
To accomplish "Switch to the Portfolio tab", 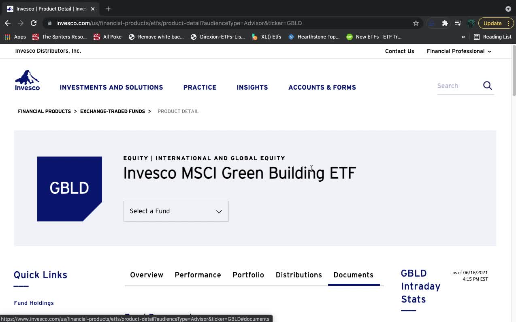I will point(248,275).
